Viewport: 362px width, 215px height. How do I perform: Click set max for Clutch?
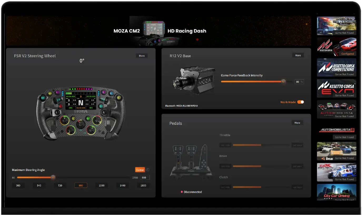pos(297,187)
